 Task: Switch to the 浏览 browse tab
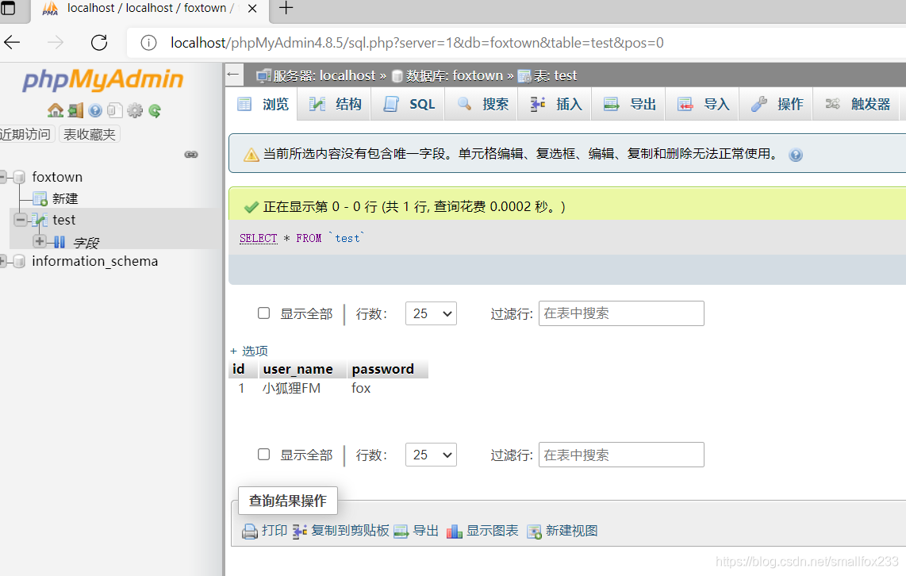pos(263,104)
